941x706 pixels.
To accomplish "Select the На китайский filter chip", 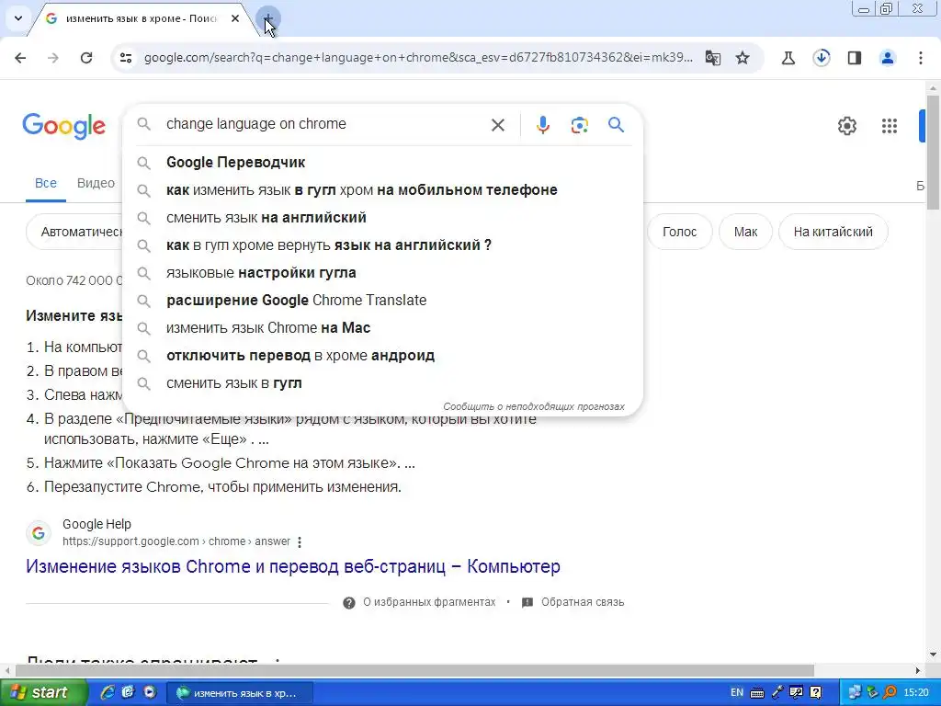I will pyautogui.click(x=833, y=232).
